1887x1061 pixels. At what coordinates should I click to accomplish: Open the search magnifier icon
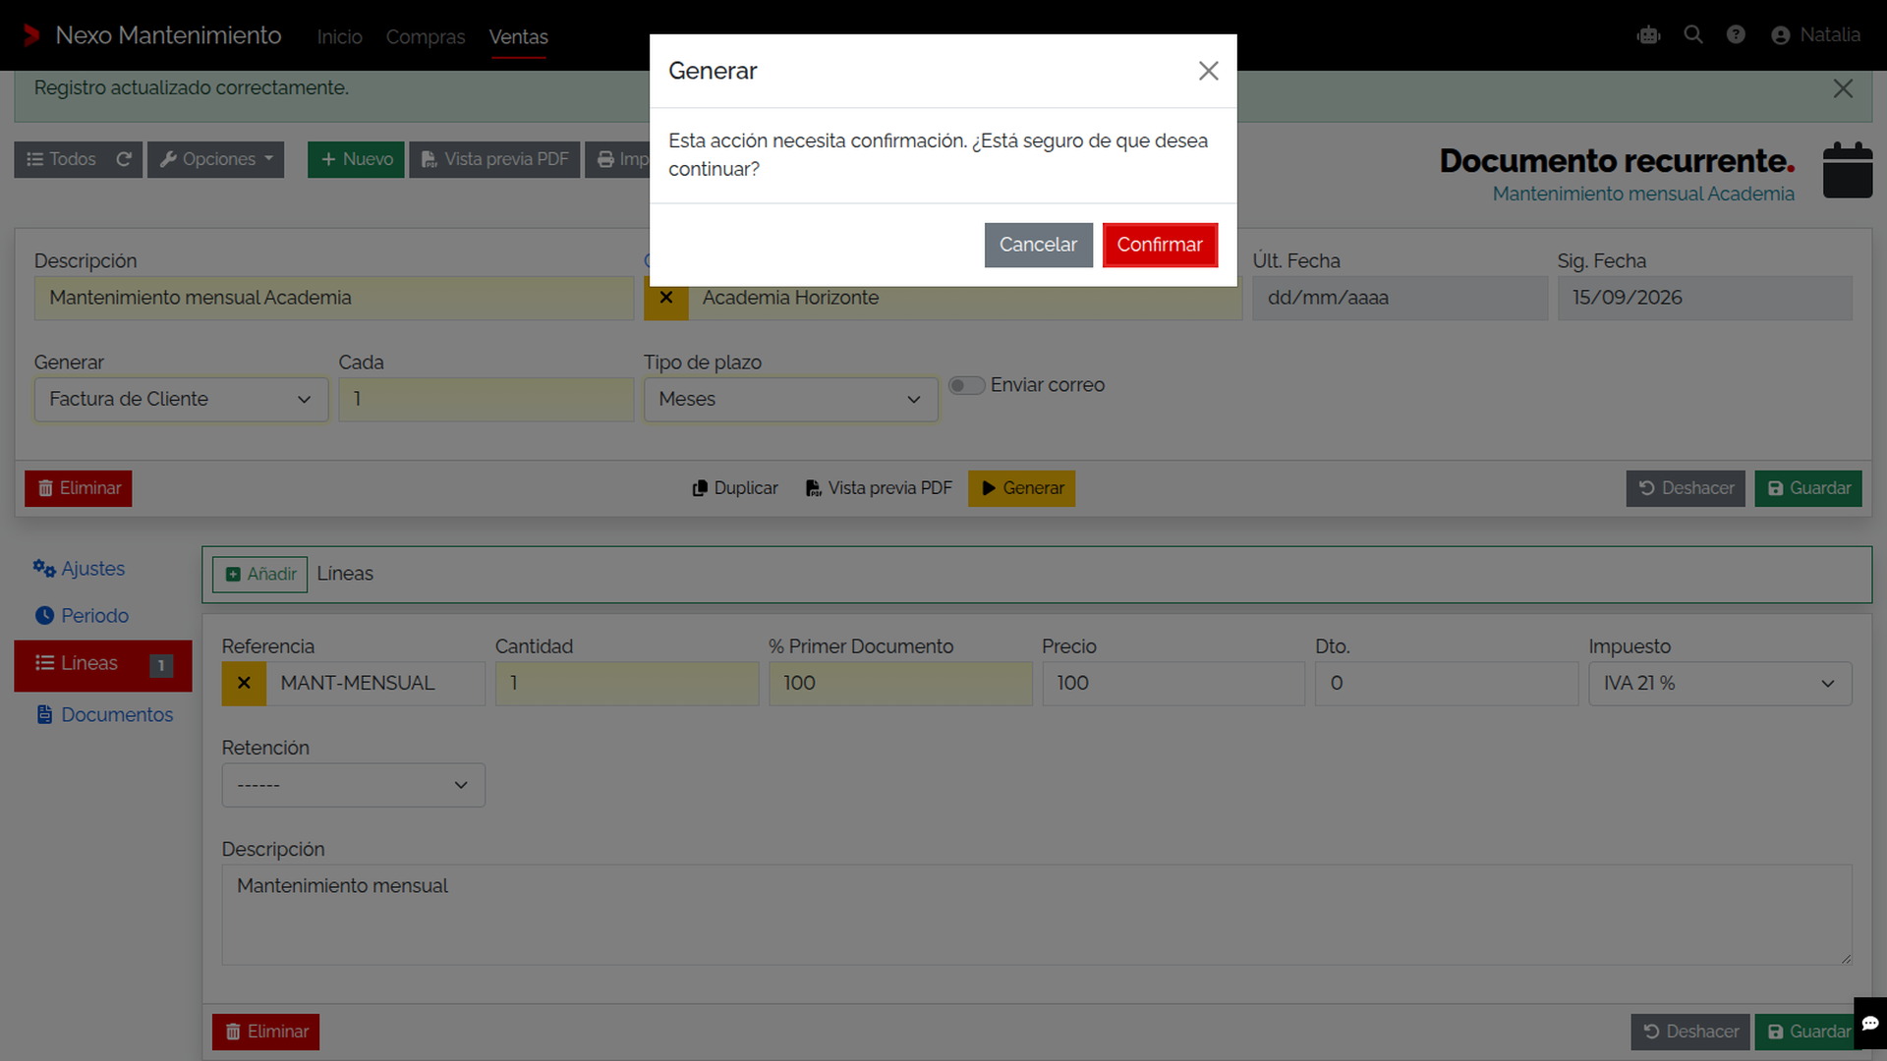click(1692, 34)
